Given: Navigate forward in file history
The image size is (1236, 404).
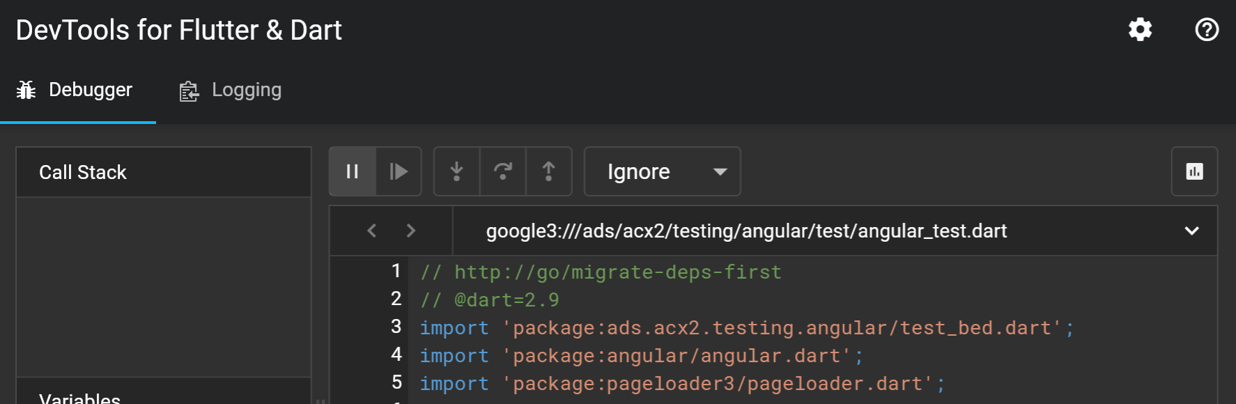Looking at the screenshot, I should coord(411,231).
